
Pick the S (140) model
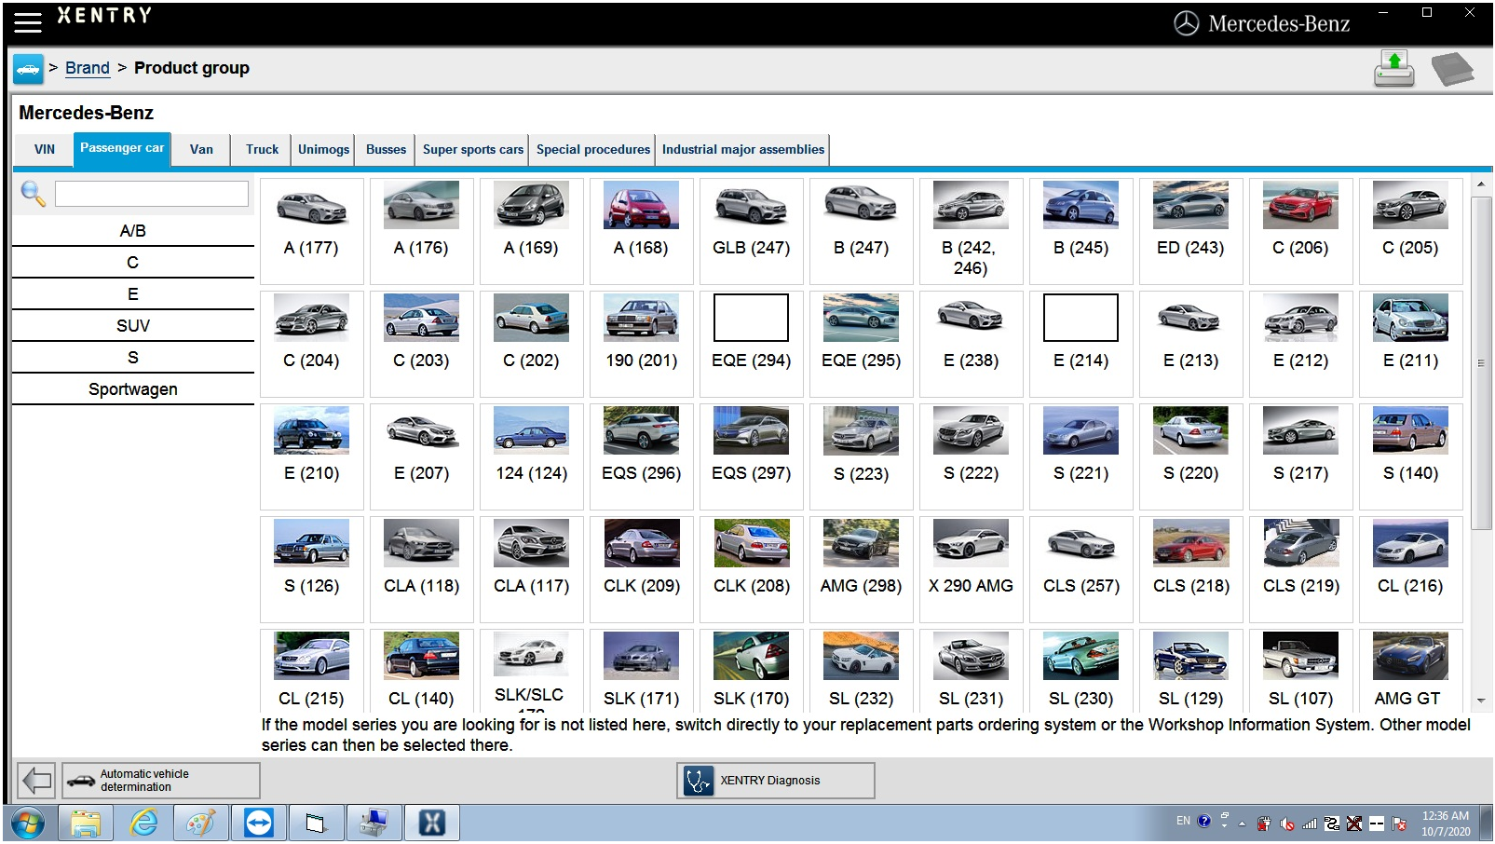[1410, 456]
